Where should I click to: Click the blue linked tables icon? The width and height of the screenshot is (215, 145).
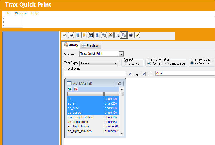(x=104, y=35)
